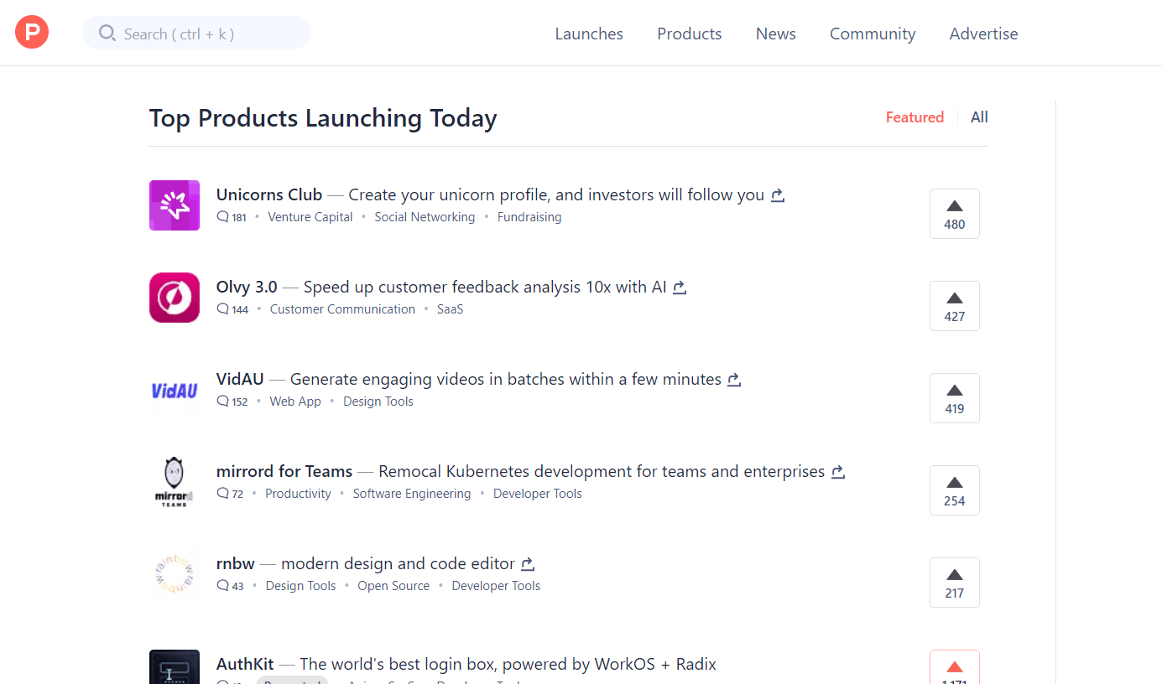Upvote Unicorns Club with 480 votes
1162x684 pixels.
pyautogui.click(x=955, y=214)
